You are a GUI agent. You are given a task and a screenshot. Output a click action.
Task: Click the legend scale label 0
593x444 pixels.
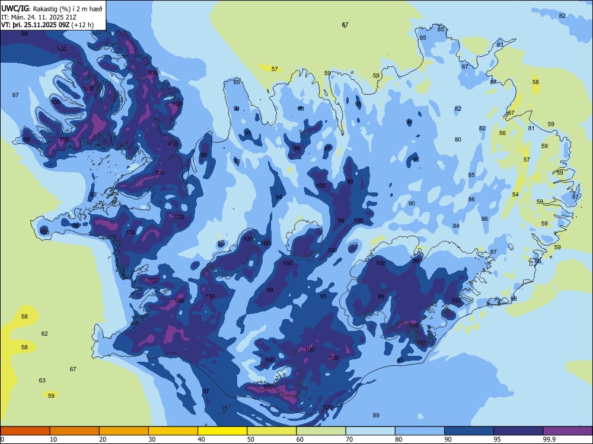(2, 439)
